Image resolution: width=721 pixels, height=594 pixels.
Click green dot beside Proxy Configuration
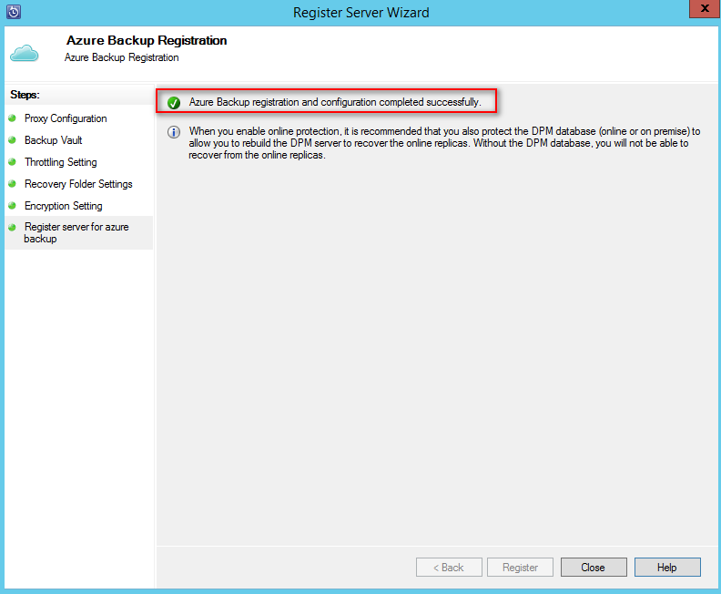[x=13, y=118]
